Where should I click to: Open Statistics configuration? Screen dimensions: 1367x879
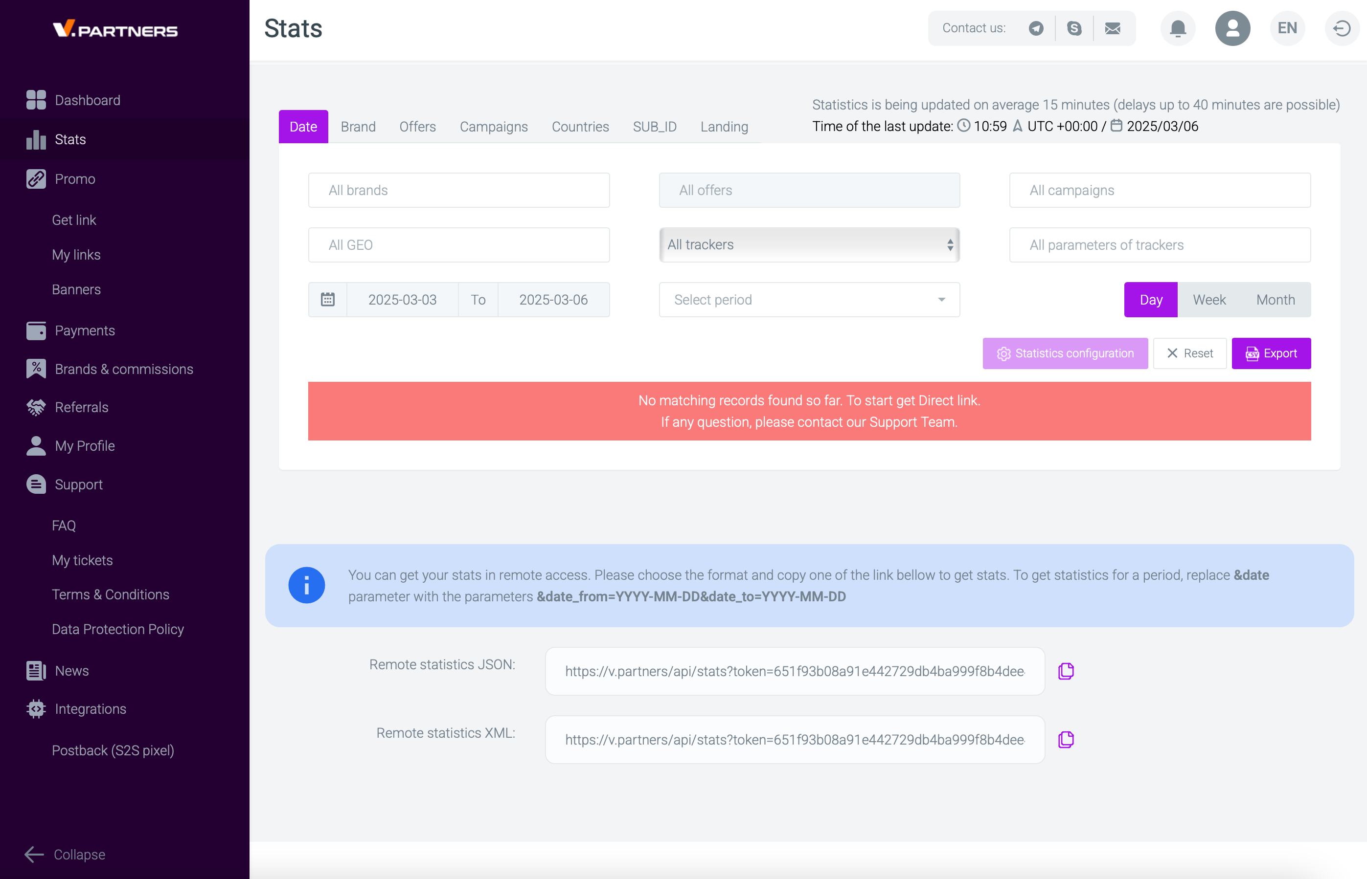click(1065, 353)
